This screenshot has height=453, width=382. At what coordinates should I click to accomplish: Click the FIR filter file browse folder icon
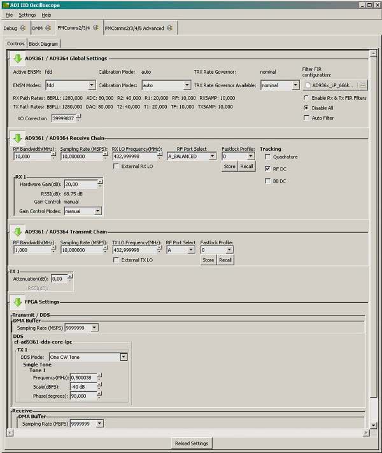tap(362, 85)
